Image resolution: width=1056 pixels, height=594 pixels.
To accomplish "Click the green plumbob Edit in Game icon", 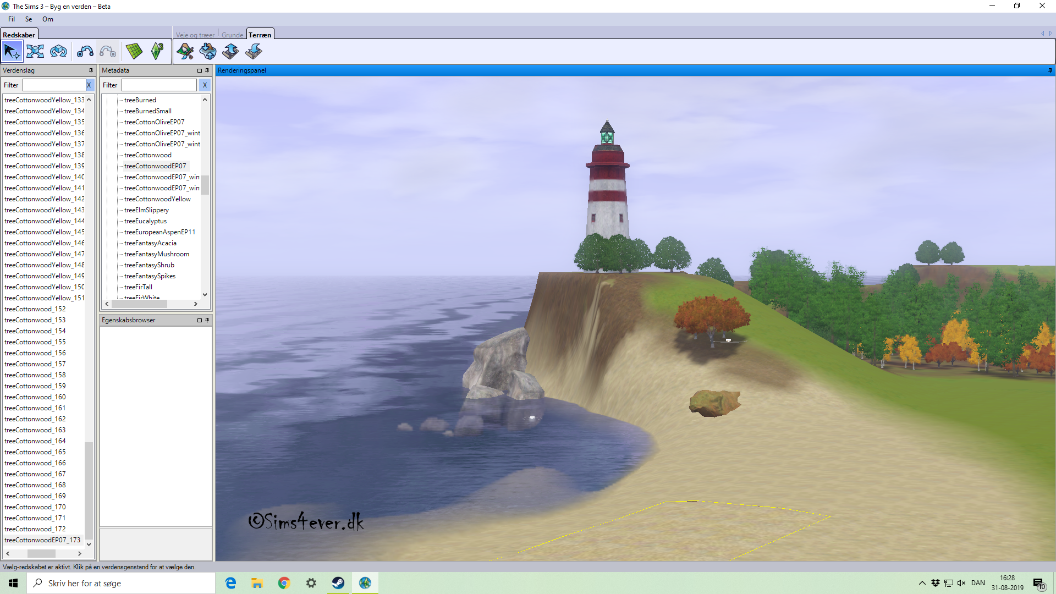I will pos(157,52).
